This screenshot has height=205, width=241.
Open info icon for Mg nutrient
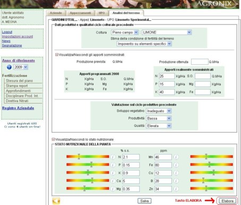tap(113, 189)
